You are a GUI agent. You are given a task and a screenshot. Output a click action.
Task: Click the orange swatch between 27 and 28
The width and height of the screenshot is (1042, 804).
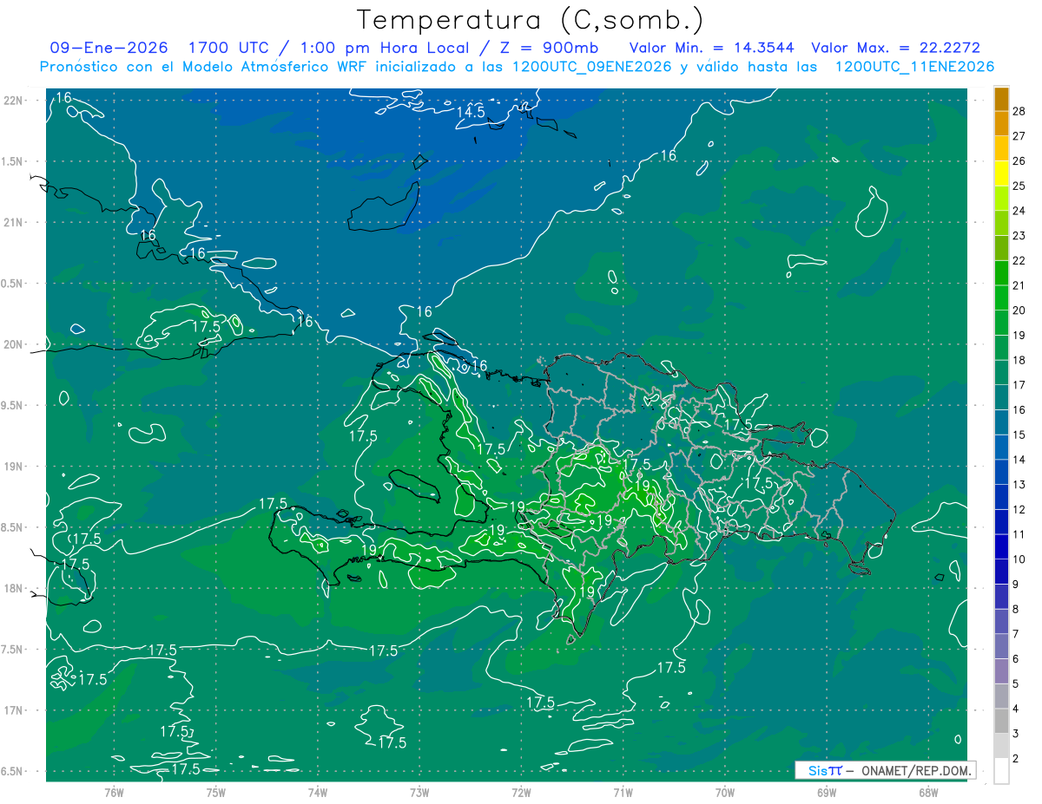1001,123
